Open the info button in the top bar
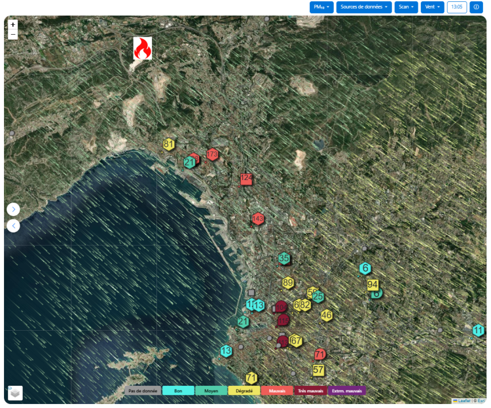The height and width of the screenshot is (408, 491). pos(476,7)
